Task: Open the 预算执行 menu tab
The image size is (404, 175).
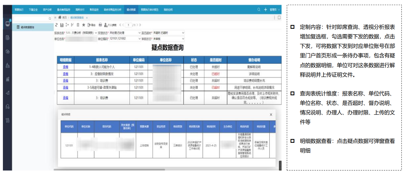Action: click(x=19, y=10)
